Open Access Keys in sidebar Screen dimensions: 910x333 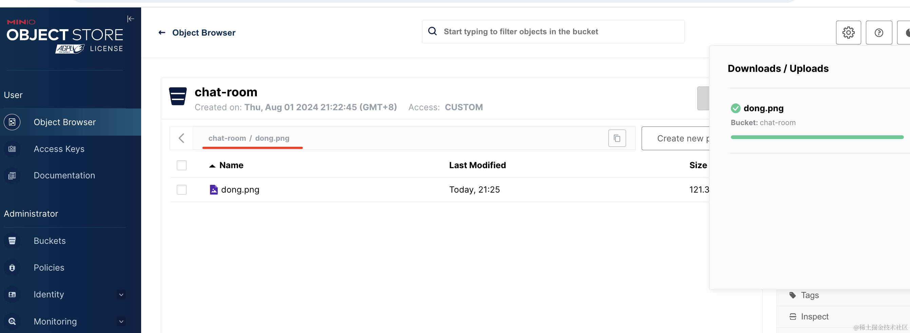[59, 149]
